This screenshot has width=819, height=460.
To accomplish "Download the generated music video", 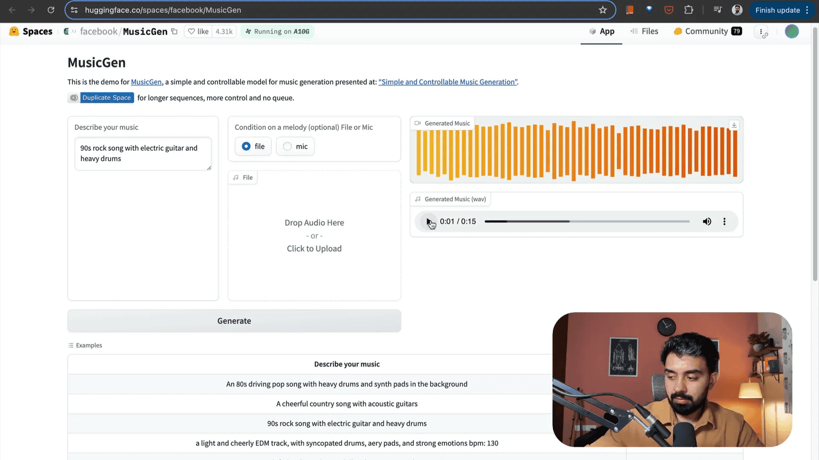I will 734,125.
